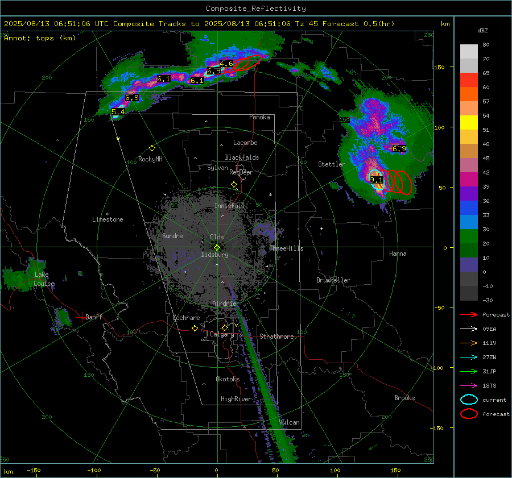
Task: Click the red cross marker beside Banff
Action: coord(81,317)
